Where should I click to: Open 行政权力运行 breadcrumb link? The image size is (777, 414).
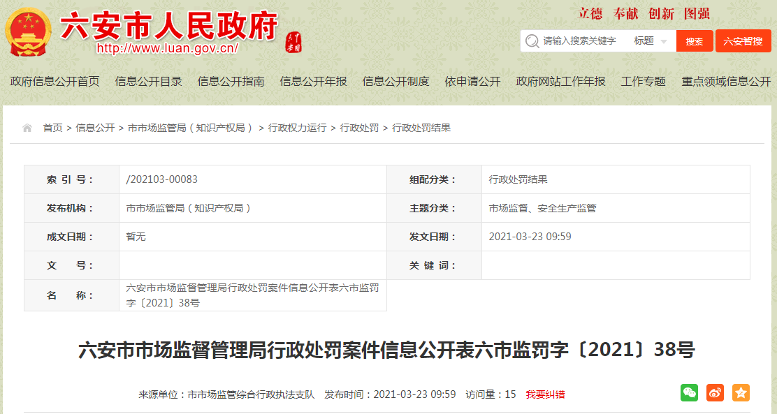point(298,128)
